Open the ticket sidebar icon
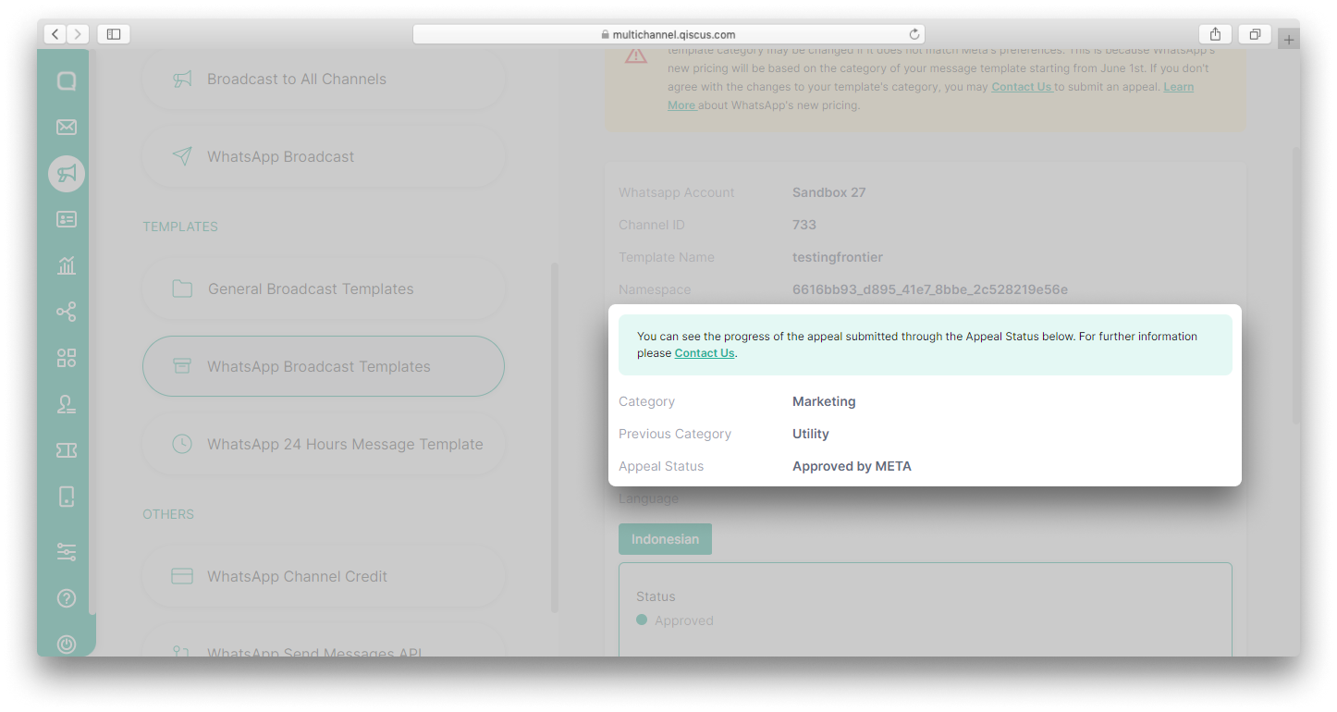The width and height of the screenshot is (1337, 712). [67, 450]
